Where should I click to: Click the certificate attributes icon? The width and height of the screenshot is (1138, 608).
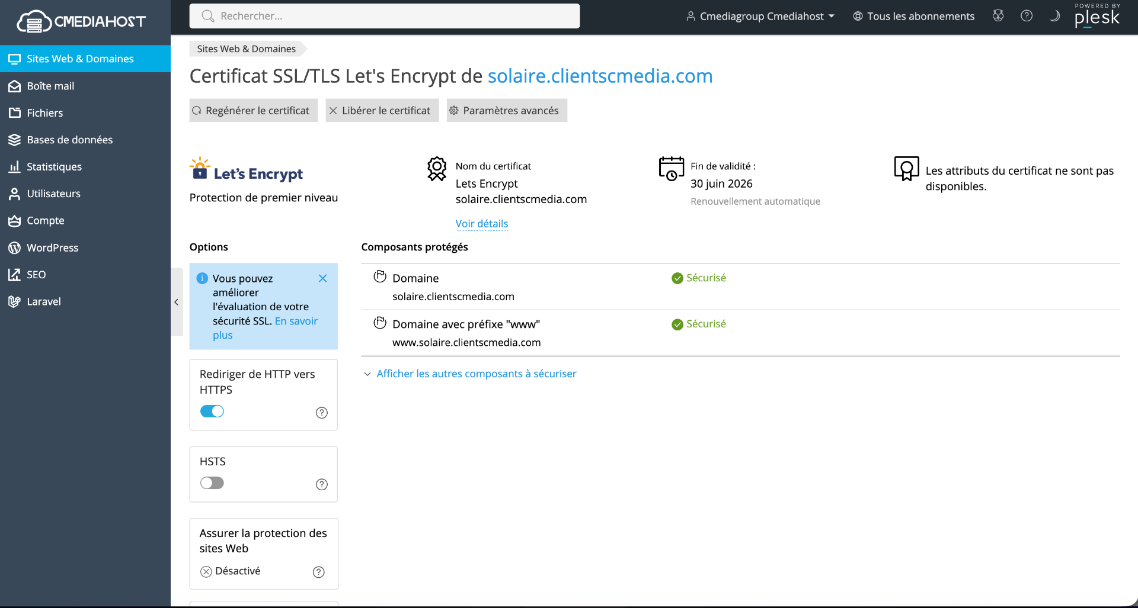906,169
